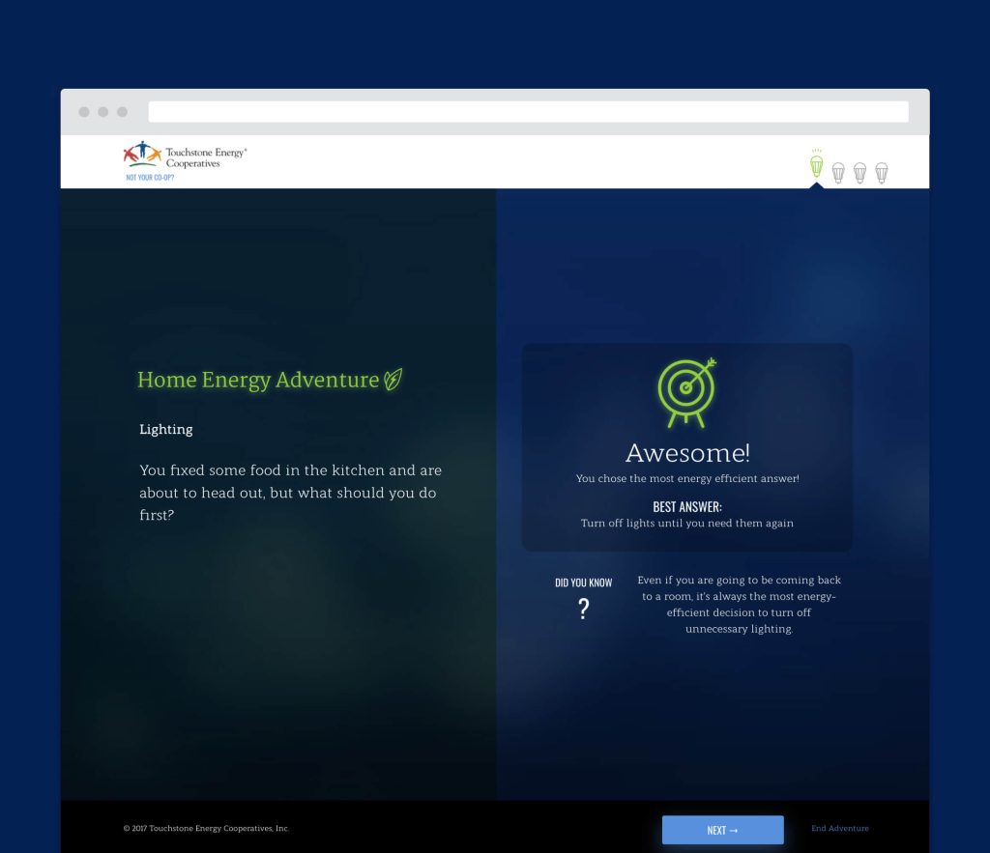Select the third lightbulb progress icon
The image size is (990, 853).
(859, 173)
